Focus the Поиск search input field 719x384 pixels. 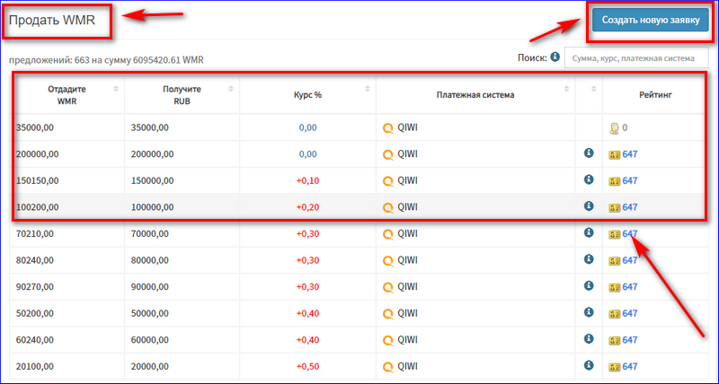[x=636, y=58]
